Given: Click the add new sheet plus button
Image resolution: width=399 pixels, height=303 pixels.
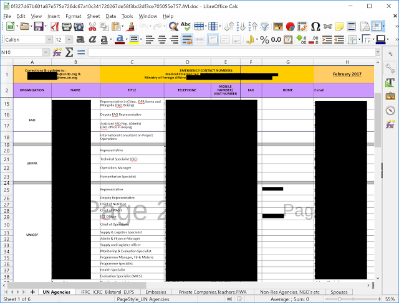Looking at the screenshot, I should tap(32, 291).
